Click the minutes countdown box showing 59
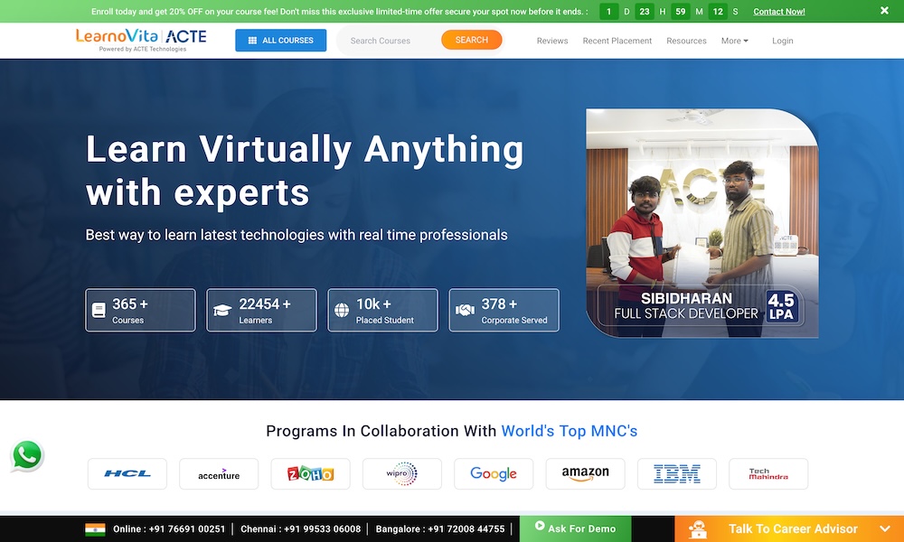Viewport: 904px width, 542px height. pyautogui.click(x=681, y=12)
